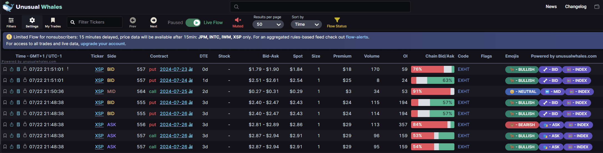Bookmark the 564 call trade row

coord(5,91)
